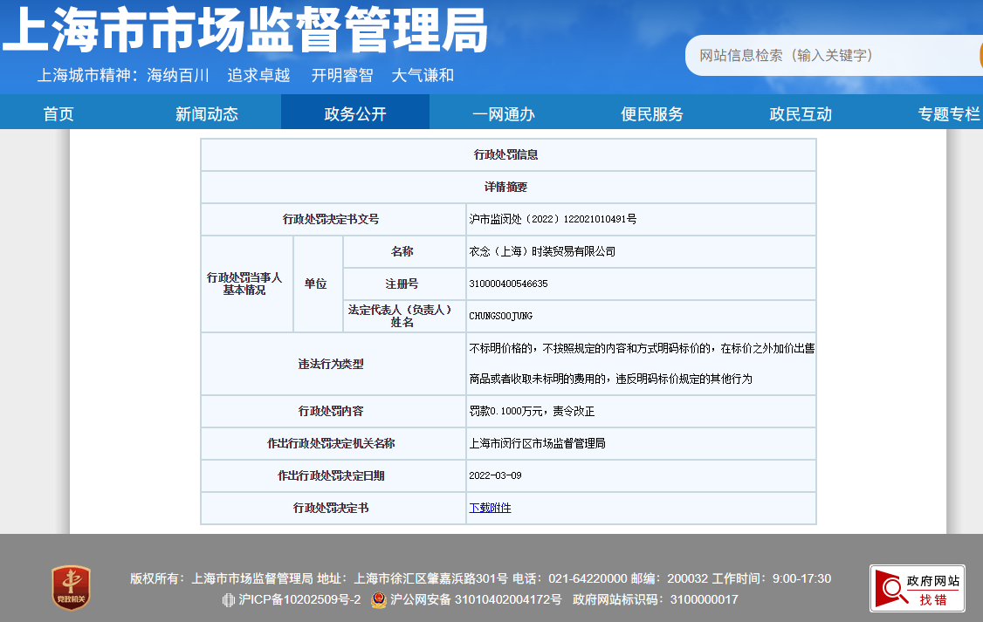The height and width of the screenshot is (622, 983).
Task: Open the 沪ICP备10202509号-2 link
Action: (299, 599)
